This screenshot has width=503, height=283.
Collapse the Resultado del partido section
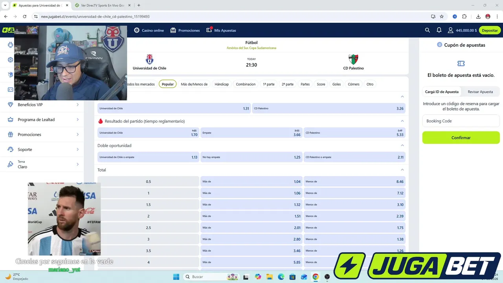[x=402, y=121]
